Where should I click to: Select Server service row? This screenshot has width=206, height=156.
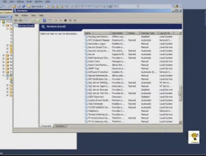tap(129, 54)
